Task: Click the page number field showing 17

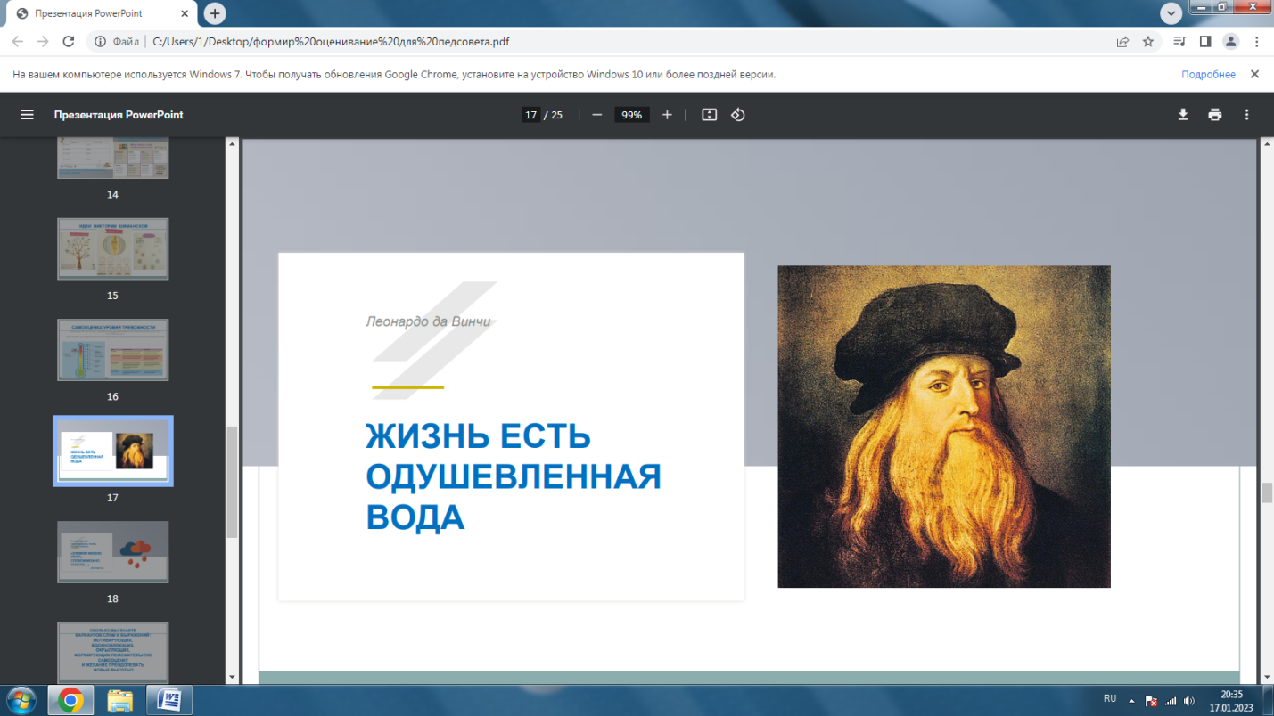Action: pos(531,115)
